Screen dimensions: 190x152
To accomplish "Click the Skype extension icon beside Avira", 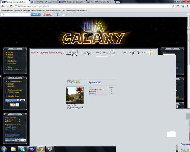I will pos(183,6).
